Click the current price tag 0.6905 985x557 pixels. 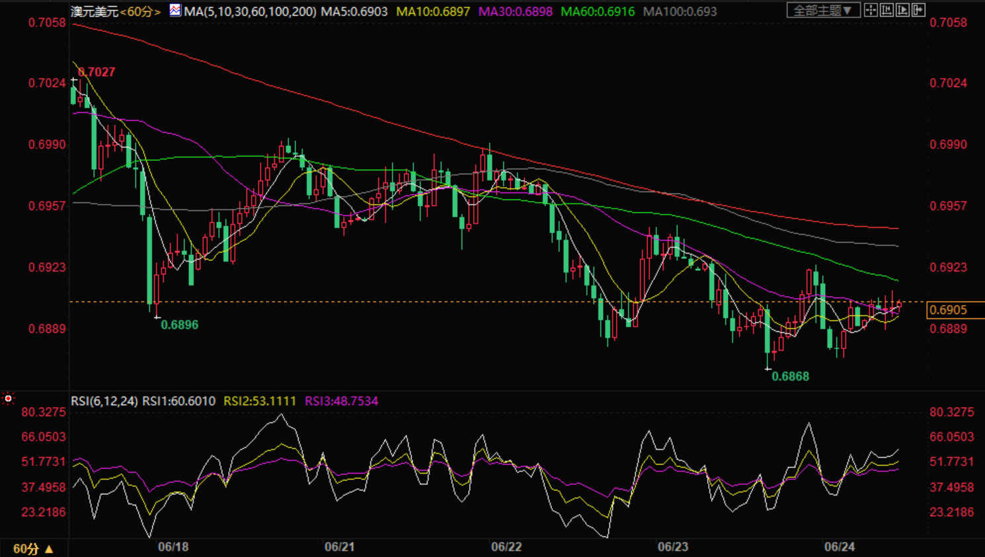coord(955,310)
